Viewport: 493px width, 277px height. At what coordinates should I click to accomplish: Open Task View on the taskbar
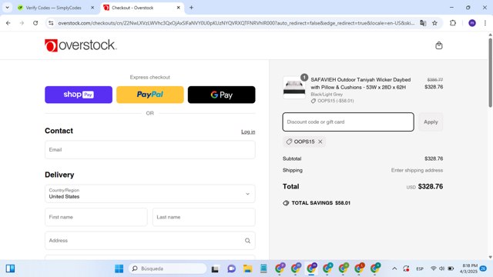(215, 269)
